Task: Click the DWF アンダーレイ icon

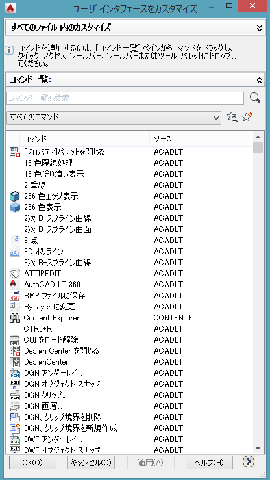Action: click(x=15, y=439)
